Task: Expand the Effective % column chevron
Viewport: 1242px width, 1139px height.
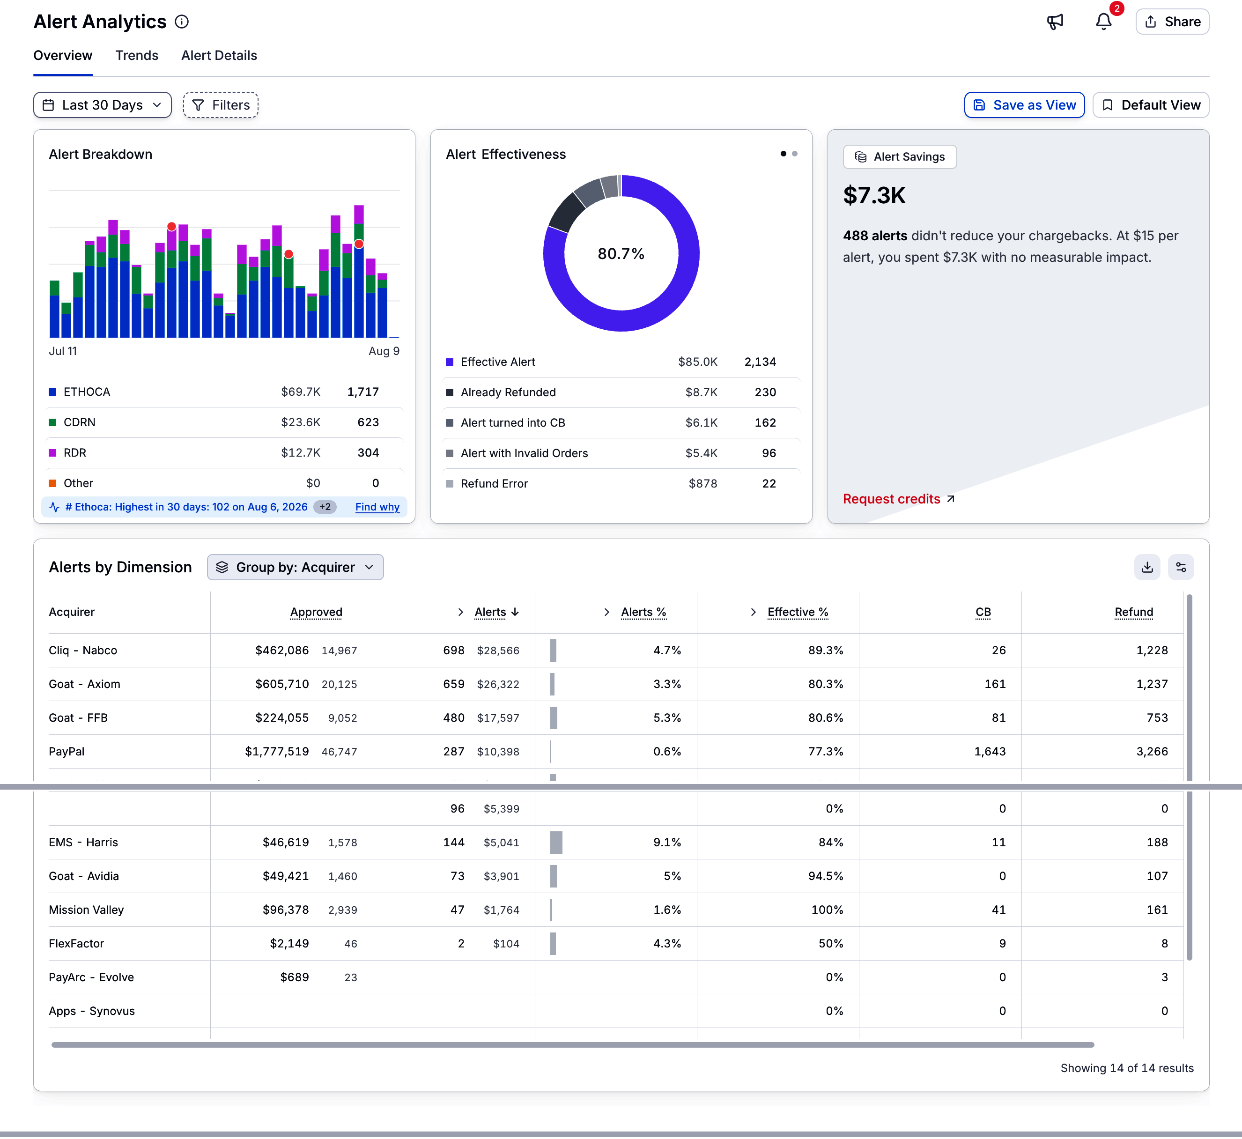Action: click(753, 612)
